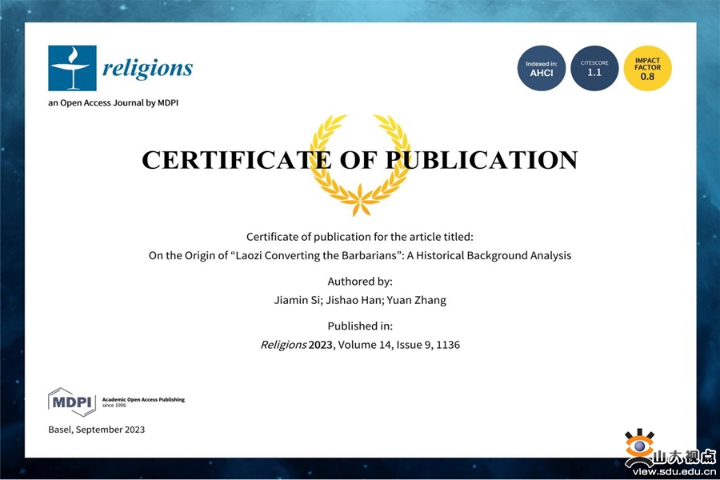Click the CiteScore 1.1 badge

(x=594, y=68)
